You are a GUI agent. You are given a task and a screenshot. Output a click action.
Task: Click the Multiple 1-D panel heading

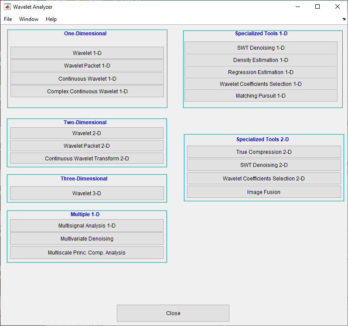[x=85, y=214]
